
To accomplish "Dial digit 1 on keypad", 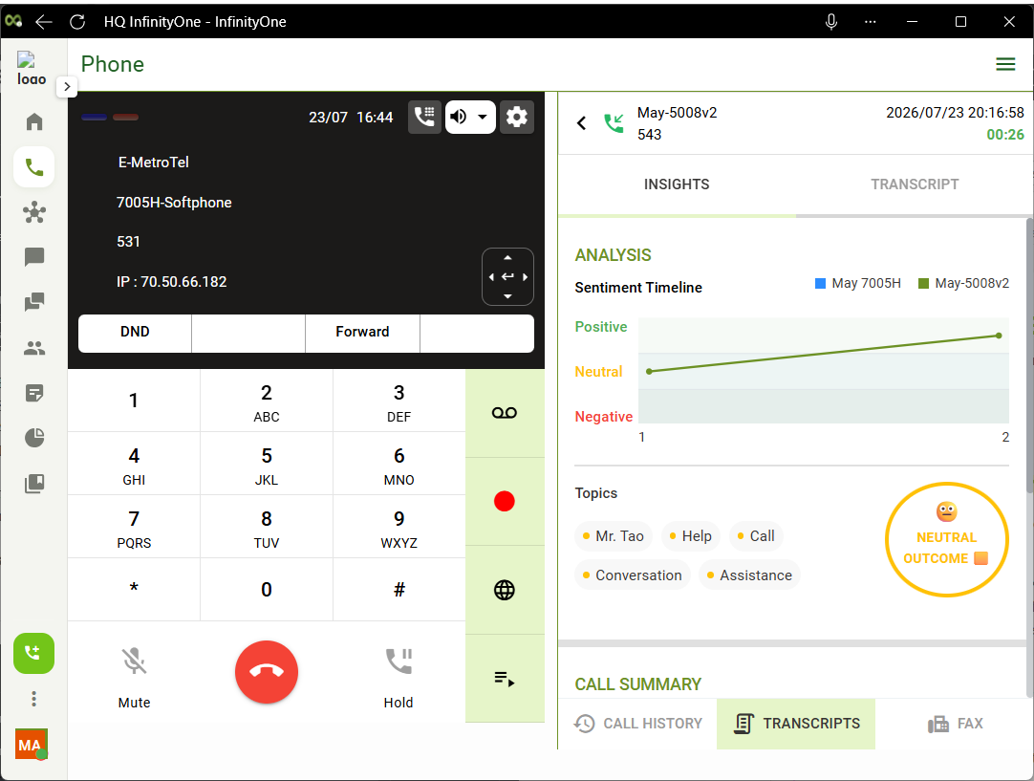I will 134,401.
